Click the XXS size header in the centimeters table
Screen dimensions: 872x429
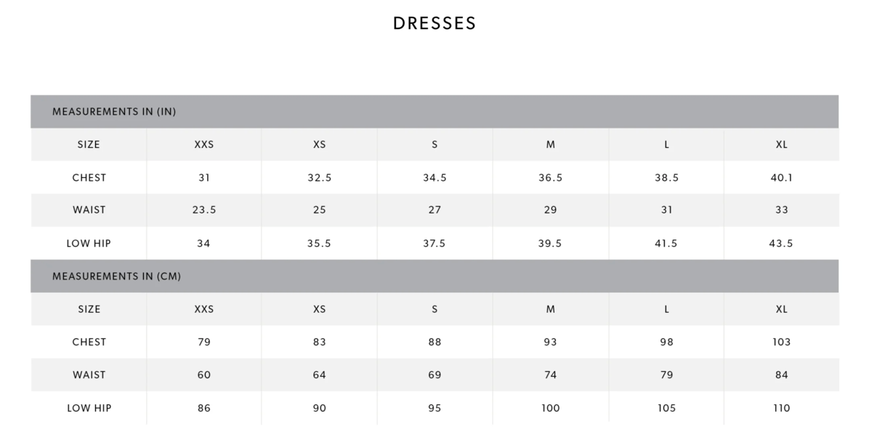pyautogui.click(x=204, y=309)
